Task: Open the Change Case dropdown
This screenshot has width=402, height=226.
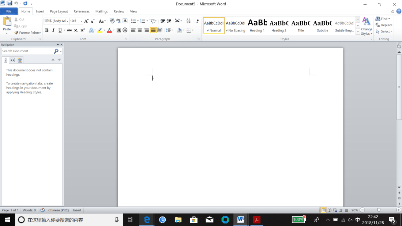Action: tap(102, 21)
